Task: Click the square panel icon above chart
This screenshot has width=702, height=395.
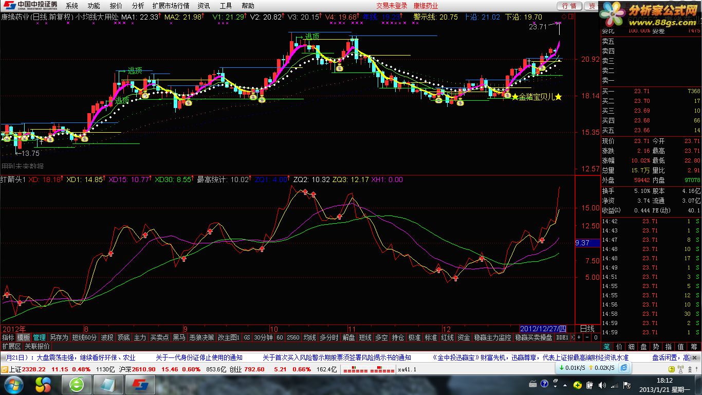Action: [571, 16]
